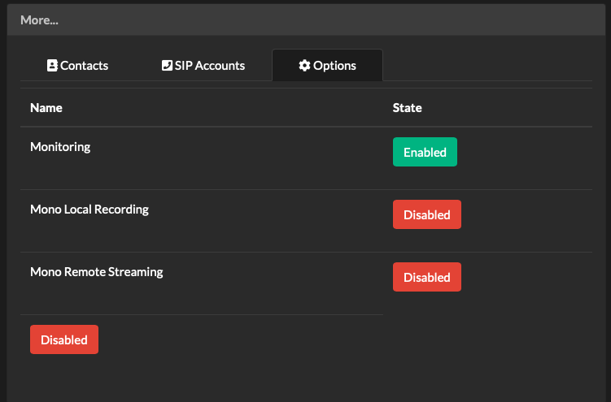Click the Contacts address card icon
The height and width of the screenshot is (402, 611).
coord(52,66)
